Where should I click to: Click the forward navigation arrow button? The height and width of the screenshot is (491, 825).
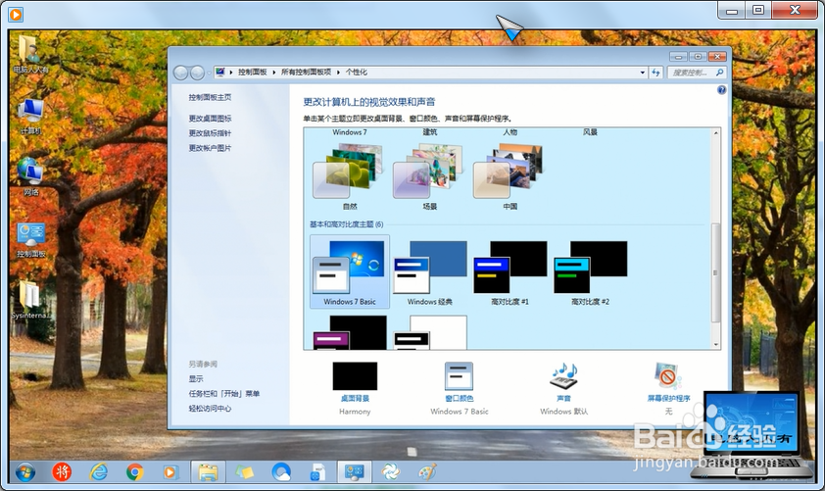197,73
